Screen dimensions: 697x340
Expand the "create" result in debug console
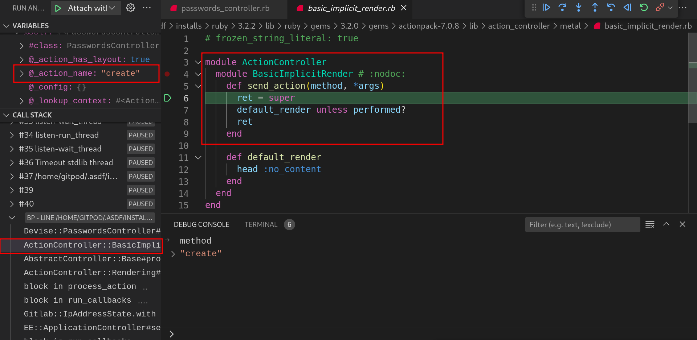coord(173,254)
